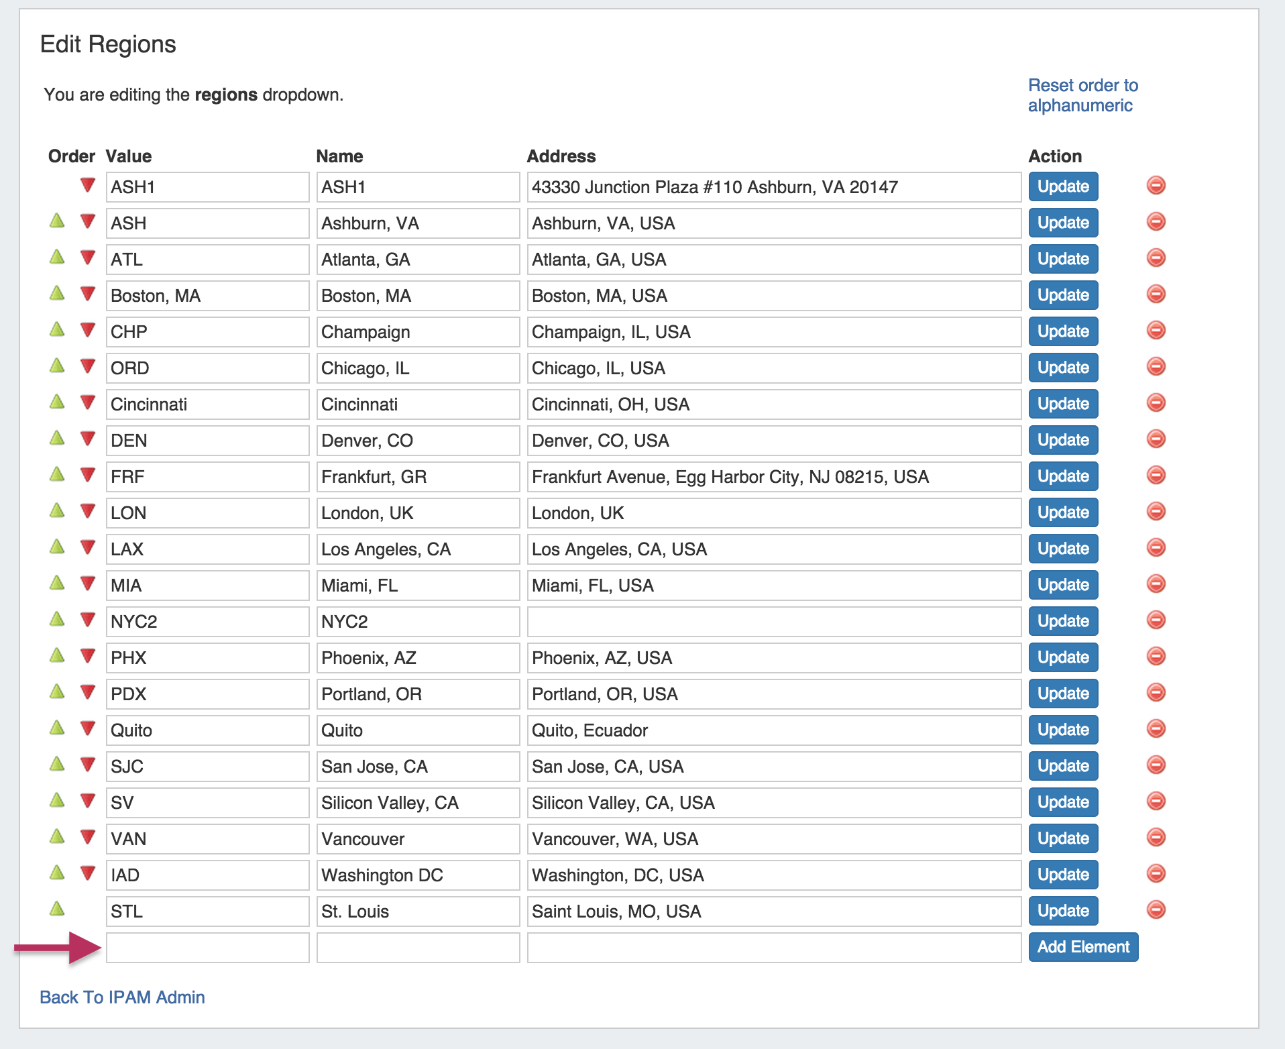Viewport: 1285px width, 1049px height.
Task: Move the ASH1 region down one position
Action: coord(87,185)
